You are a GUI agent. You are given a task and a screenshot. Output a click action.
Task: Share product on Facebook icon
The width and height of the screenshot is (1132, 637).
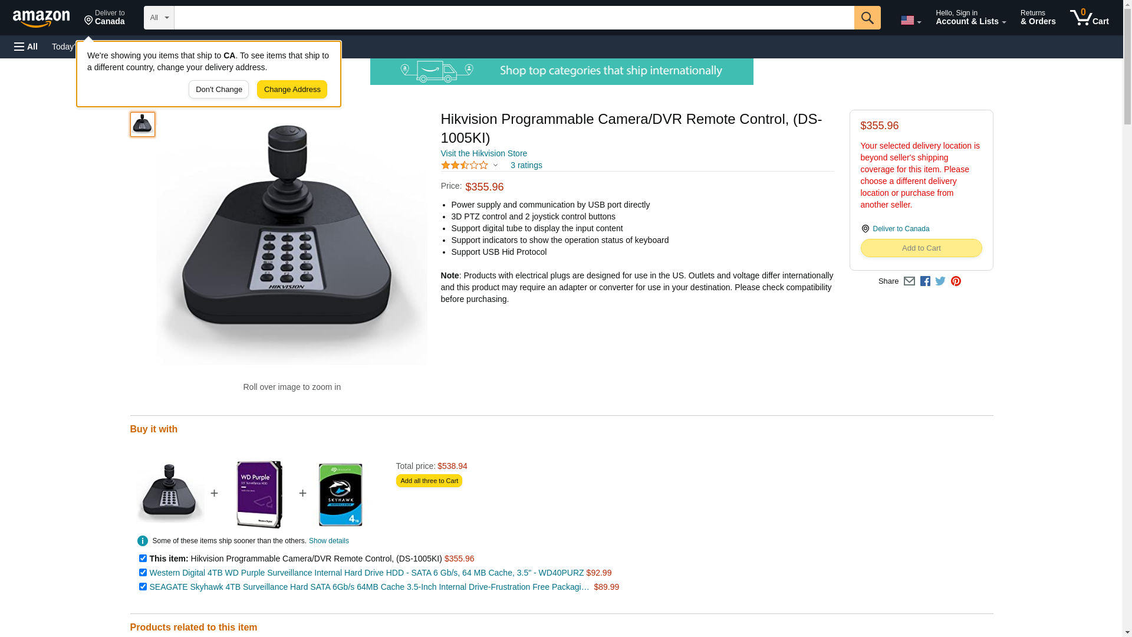click(x=925, y=281)
